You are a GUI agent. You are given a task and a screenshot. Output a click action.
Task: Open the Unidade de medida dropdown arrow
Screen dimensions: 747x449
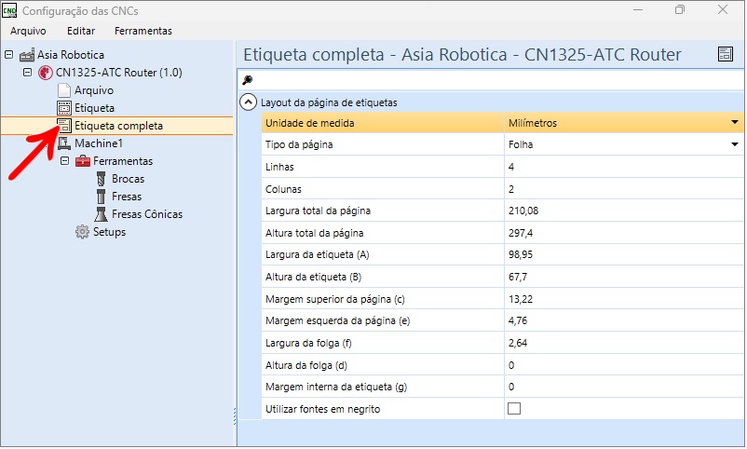pos(735,123)
